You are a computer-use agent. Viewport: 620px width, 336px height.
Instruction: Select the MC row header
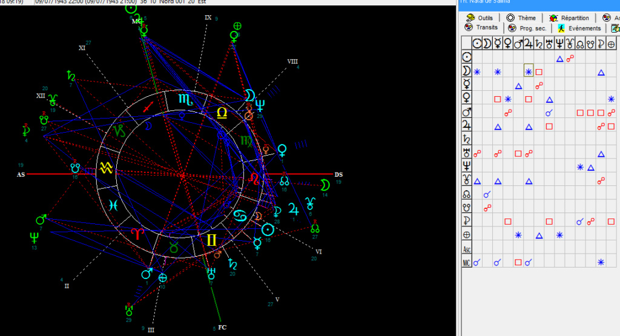pos(467,262)
